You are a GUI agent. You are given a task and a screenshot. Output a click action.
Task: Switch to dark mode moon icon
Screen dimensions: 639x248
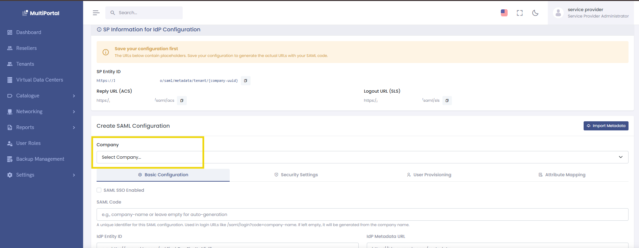click(x=535, y=13)
